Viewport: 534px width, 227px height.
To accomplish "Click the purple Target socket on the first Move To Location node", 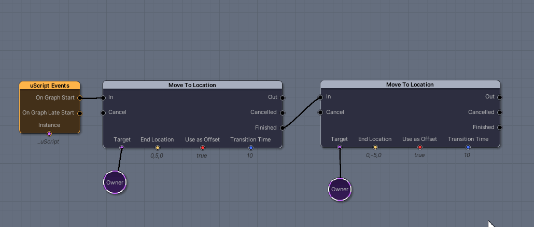I will (122, 148).
